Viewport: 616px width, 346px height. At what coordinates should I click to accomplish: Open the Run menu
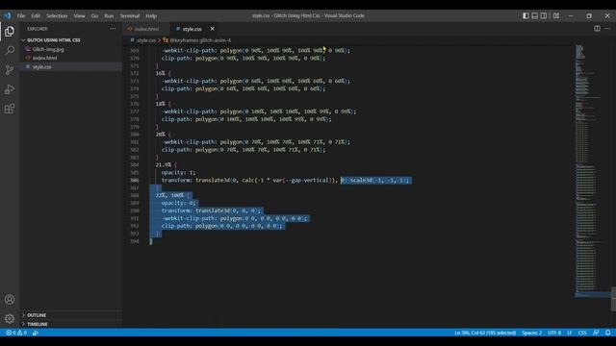click(x=109, y=15)
